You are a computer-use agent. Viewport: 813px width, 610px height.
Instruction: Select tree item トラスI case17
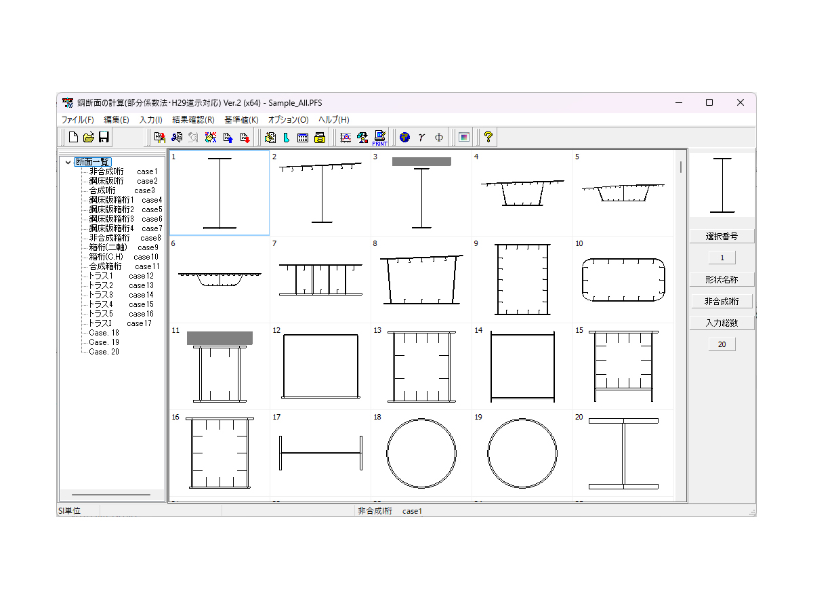coord(121,323)
